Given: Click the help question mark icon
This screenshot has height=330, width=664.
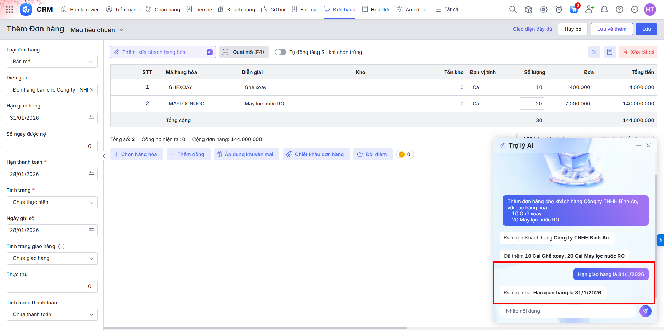Looking at the screenshot, I should (x=619, y=10).
